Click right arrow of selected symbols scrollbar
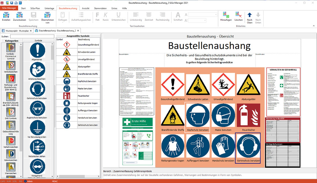The height and width of the screenshot is (183, 317). click(x=99, y=176)
